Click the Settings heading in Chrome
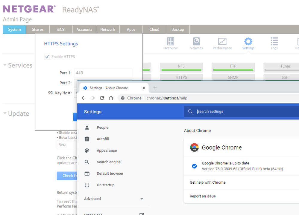The height and width of the screenshot is (215, 299). pyautogui.click(x=93, y=112)
